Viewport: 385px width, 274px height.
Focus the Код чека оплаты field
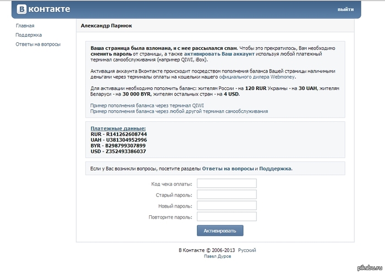(227, 183)
